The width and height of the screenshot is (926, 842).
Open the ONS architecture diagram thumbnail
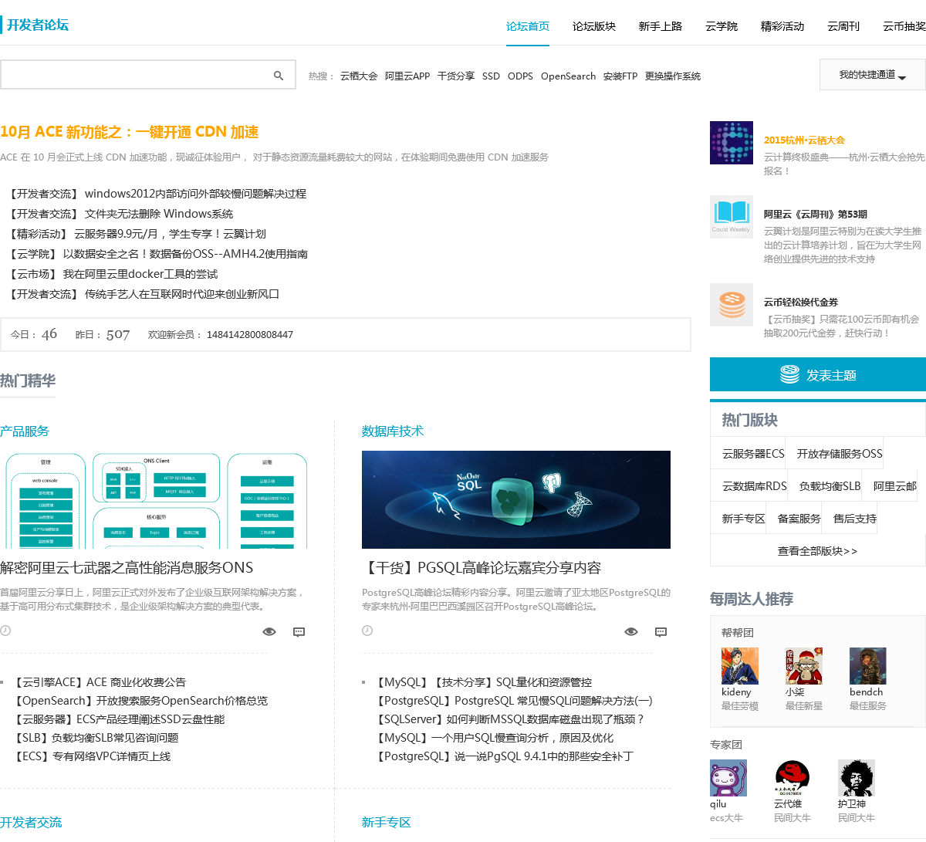coord(154,500)
